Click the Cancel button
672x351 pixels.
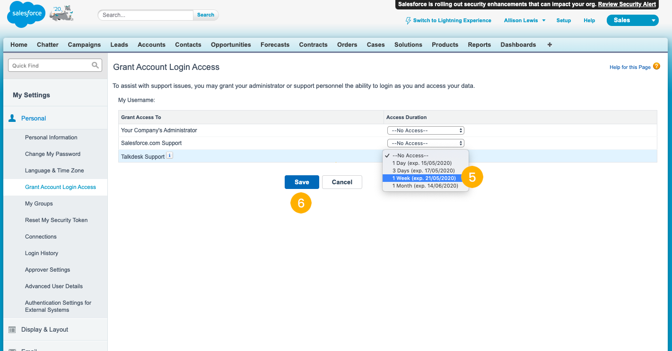point(342,182)
